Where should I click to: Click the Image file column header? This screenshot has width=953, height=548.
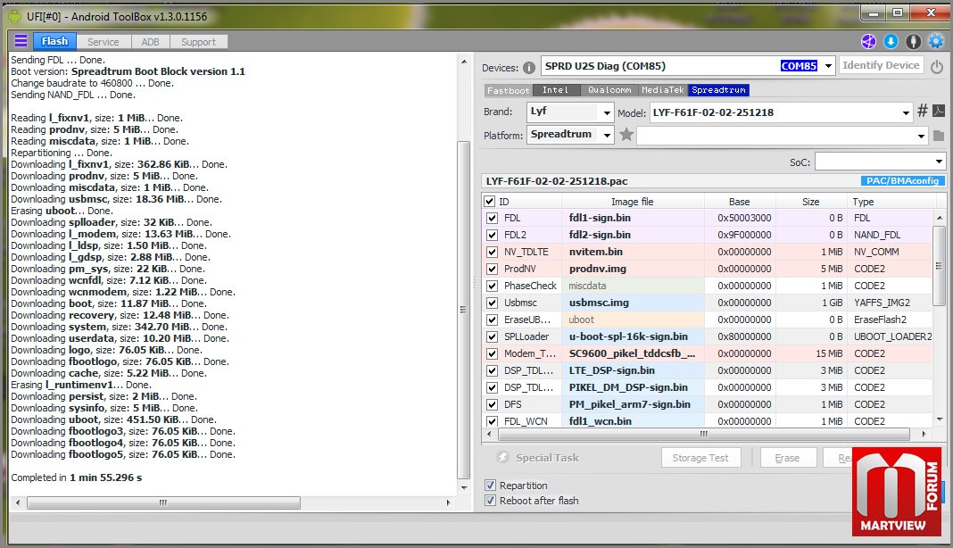pos(632,202)
